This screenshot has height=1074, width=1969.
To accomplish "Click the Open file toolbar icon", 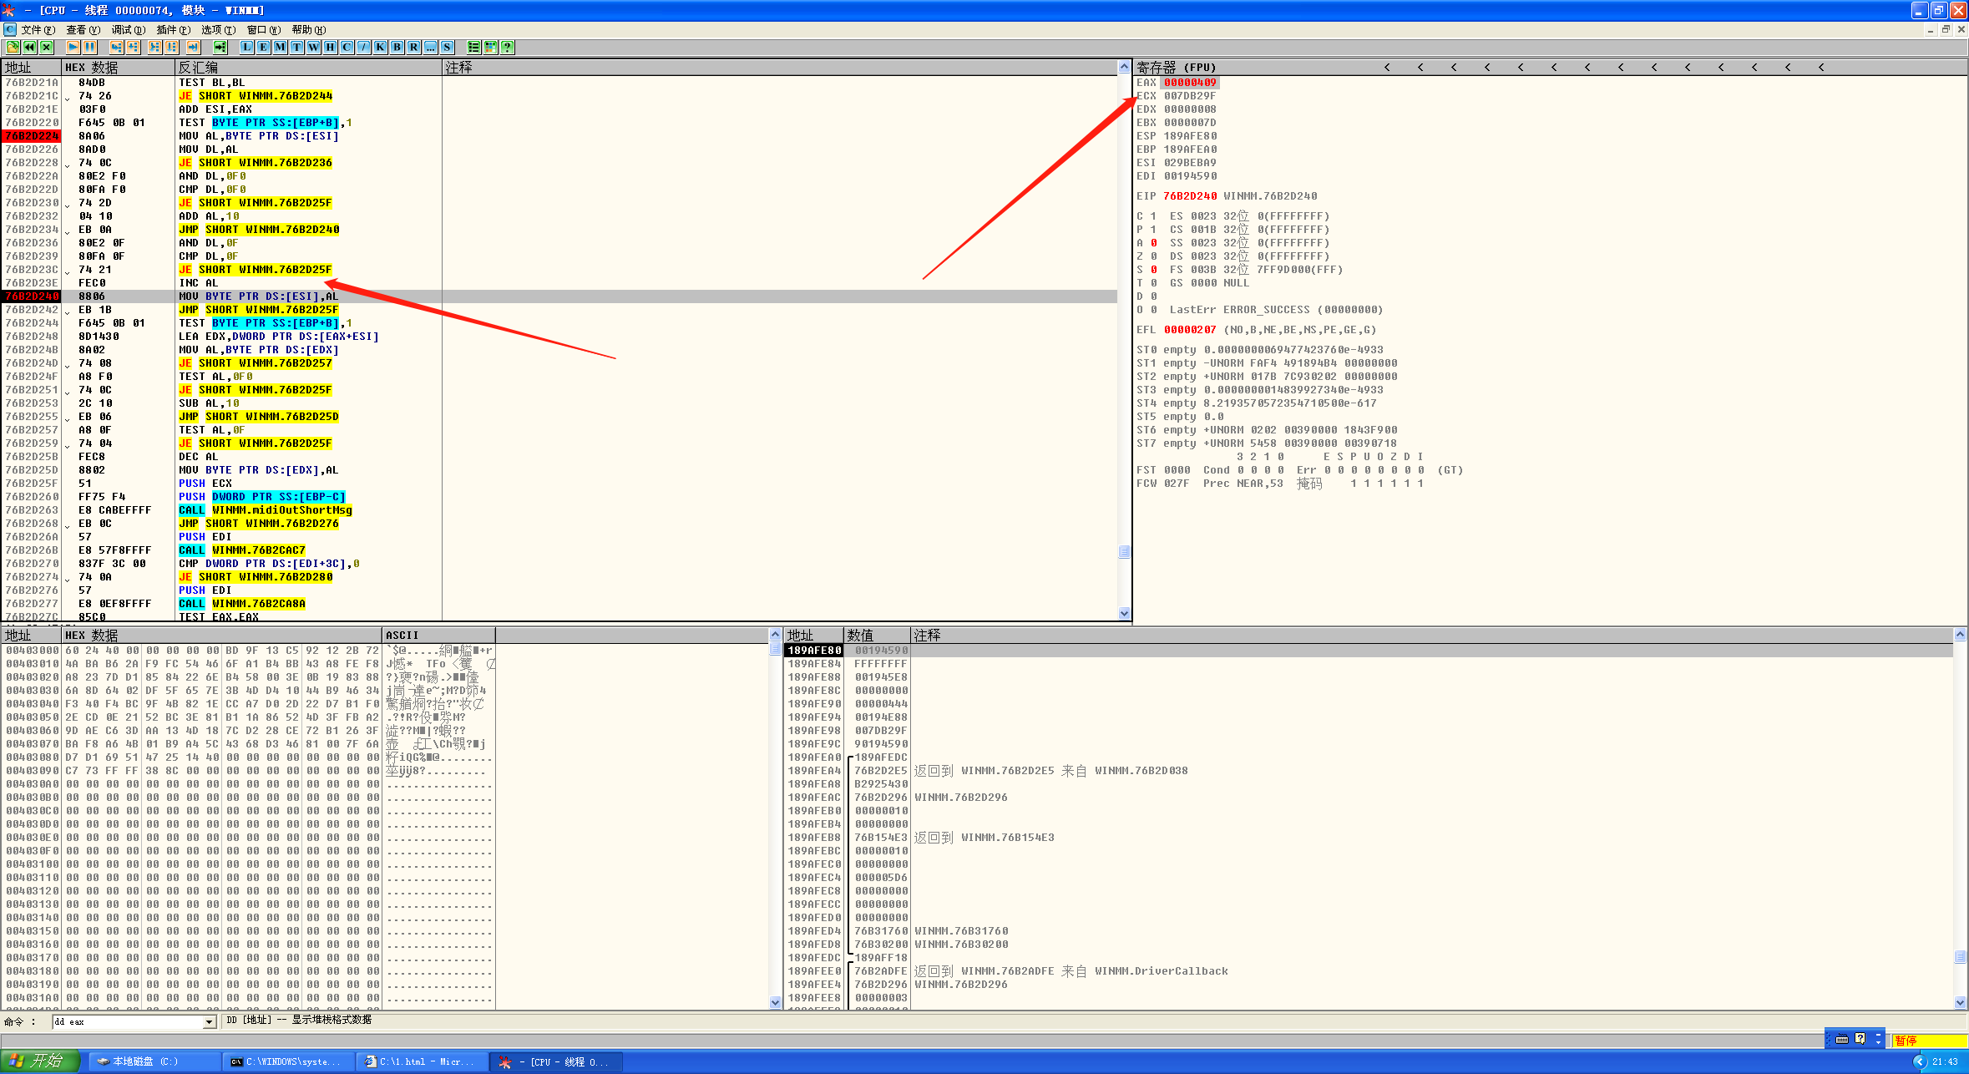I will pyautogui.click(x=13, y=48).
